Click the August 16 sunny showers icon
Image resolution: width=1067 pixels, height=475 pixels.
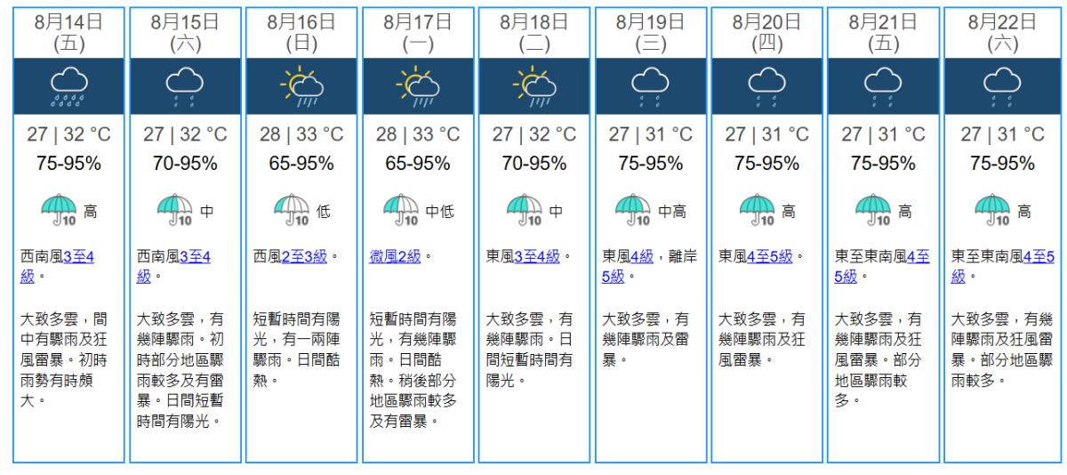tap(301, 86)
